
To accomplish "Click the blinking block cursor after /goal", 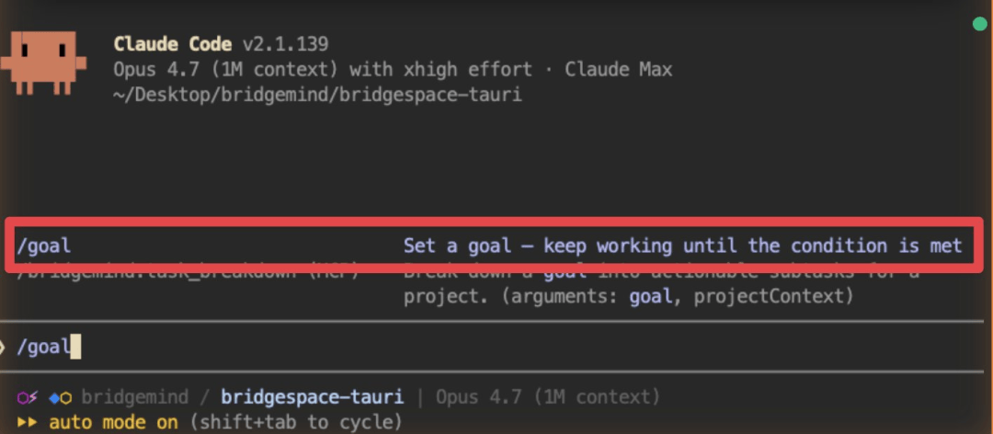I will tap(75, 348).
